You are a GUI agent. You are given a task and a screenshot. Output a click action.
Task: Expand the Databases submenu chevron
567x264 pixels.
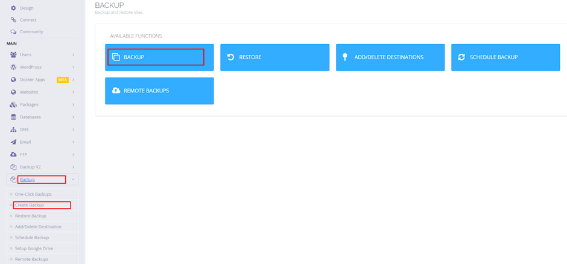click(74, 117)
